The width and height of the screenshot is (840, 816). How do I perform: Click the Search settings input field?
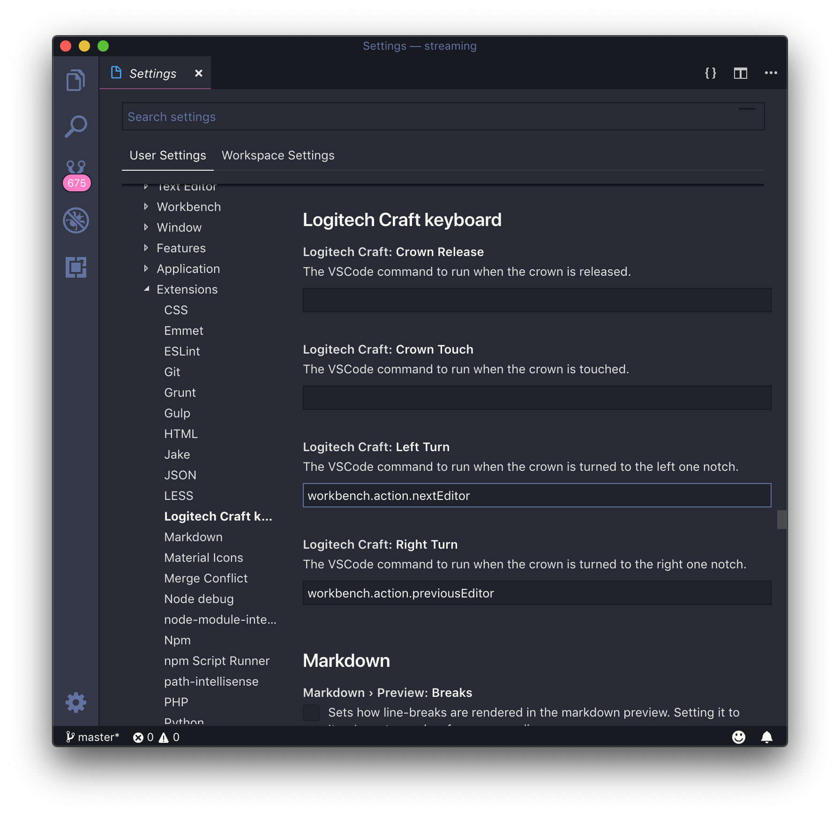(443, 117)
